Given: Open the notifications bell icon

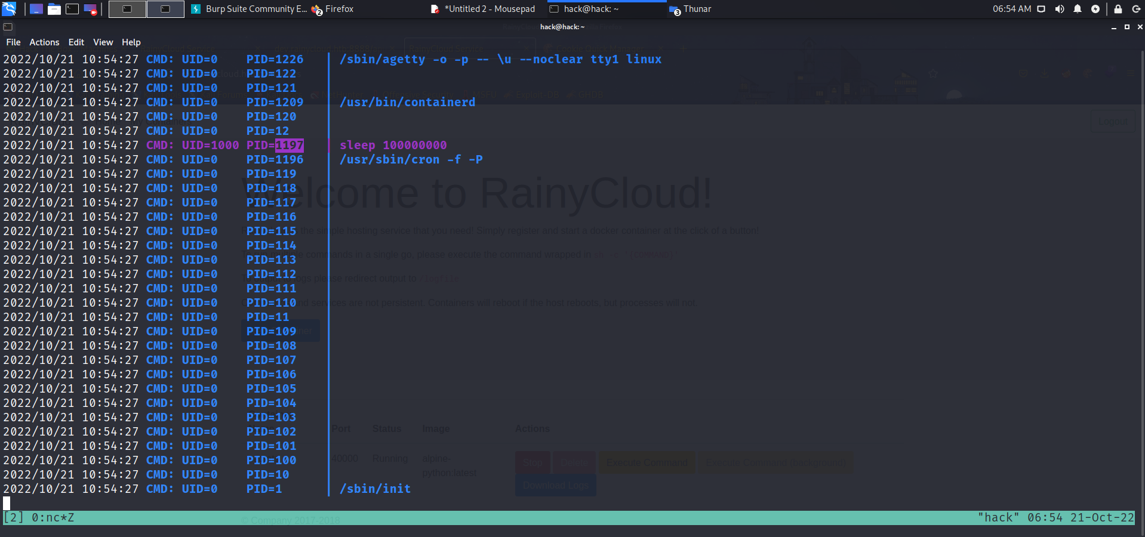Looking at the screenshot, I should (1078, 9).
